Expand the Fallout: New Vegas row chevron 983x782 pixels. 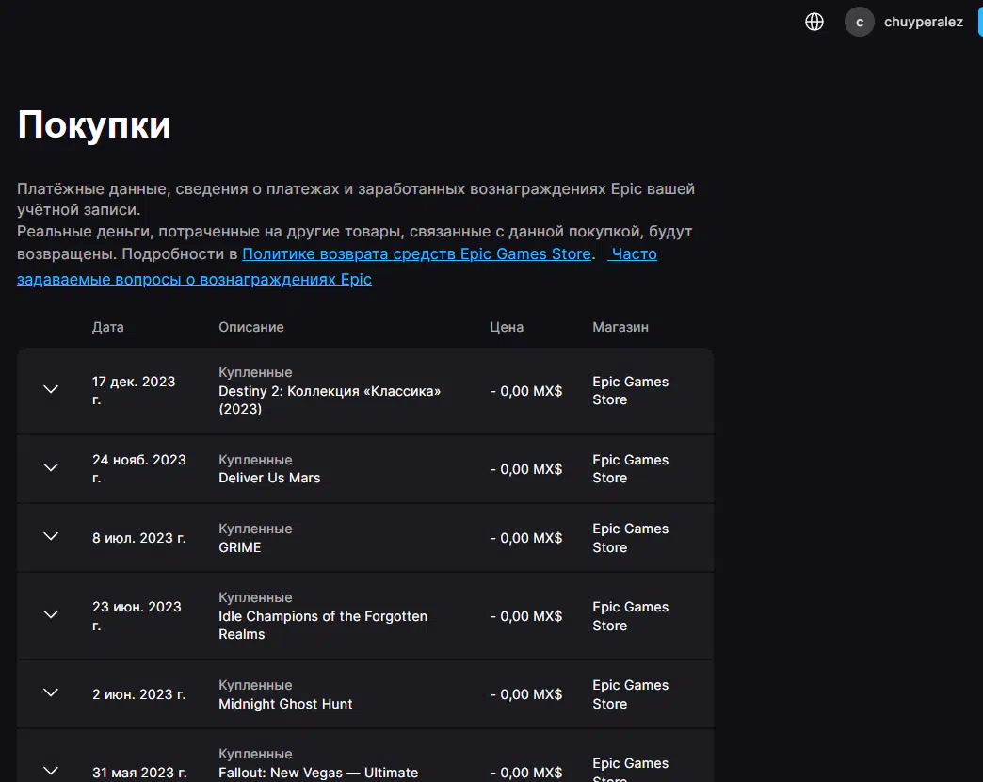click(51, 771)
